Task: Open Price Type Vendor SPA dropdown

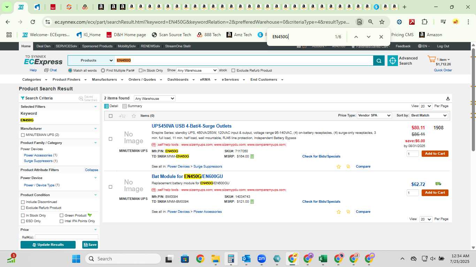Action: 374,115
